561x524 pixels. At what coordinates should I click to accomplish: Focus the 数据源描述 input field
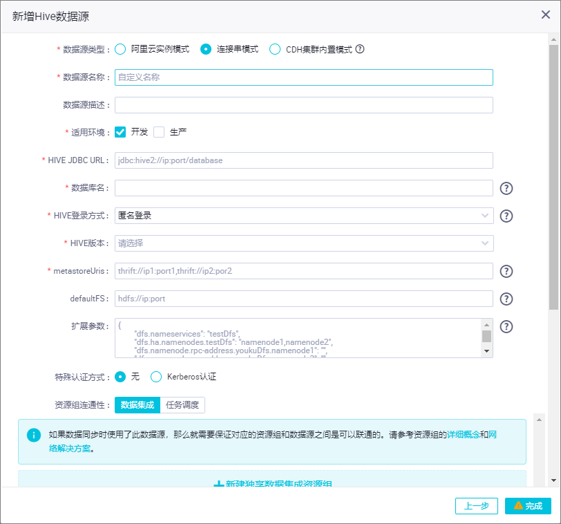[x=304, y=105]
